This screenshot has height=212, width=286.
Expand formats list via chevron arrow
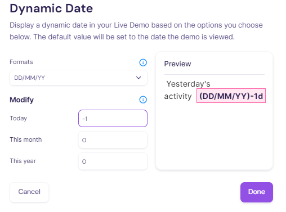tap(138, 78)
